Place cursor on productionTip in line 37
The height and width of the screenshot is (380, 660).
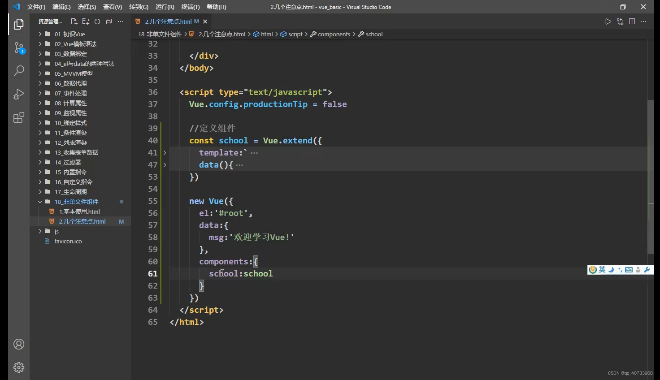point(275,104)
